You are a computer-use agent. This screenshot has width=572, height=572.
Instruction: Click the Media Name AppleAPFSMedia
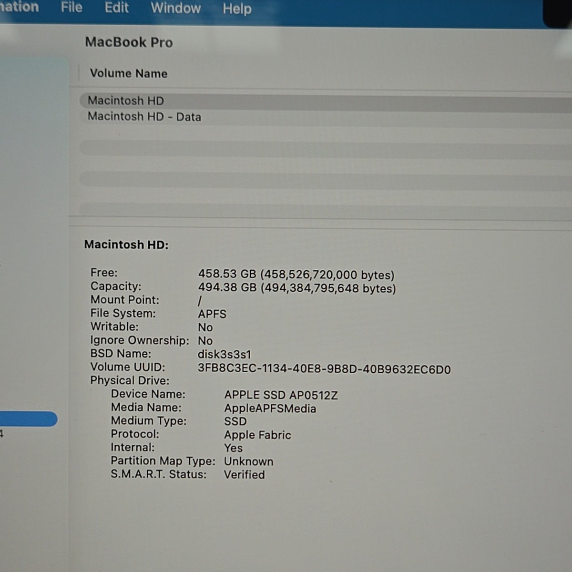coord(270,409)
